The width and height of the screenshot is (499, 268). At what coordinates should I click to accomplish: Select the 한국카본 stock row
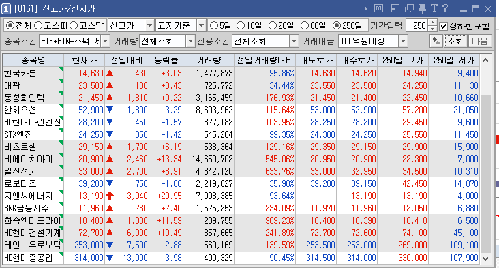(x=241, y=73)
